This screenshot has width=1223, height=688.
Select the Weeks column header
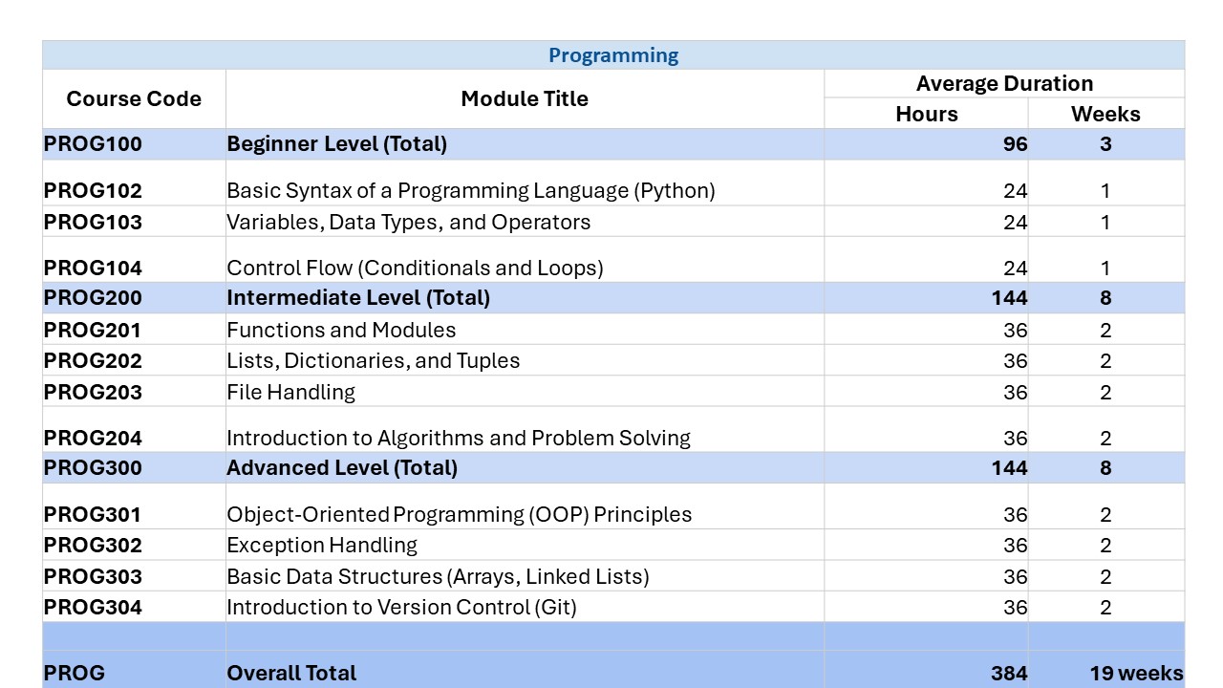coord(1105,114)
